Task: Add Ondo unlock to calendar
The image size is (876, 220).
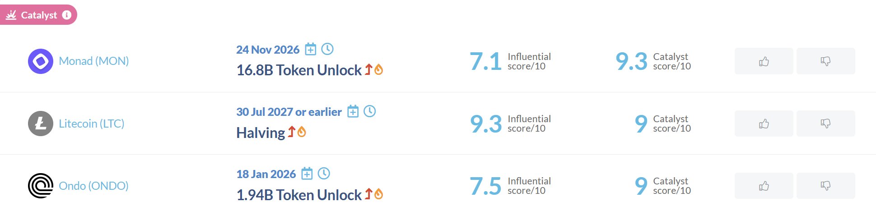Action: click(x=307, y=174)
